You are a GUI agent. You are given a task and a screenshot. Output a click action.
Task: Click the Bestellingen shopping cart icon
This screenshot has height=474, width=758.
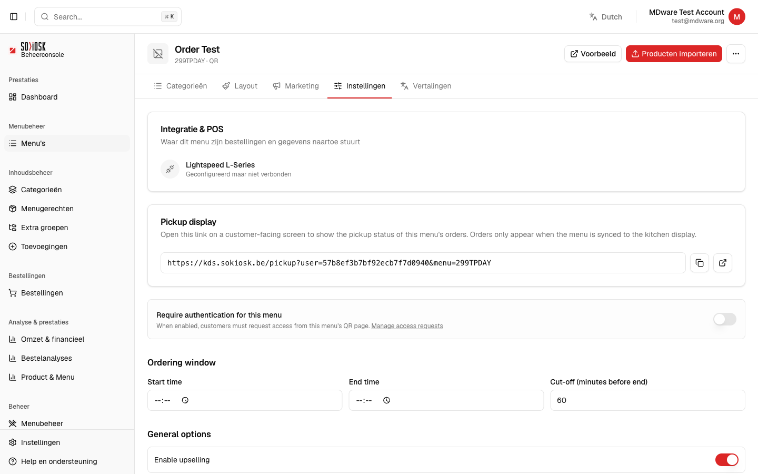(x=13, y=293)
